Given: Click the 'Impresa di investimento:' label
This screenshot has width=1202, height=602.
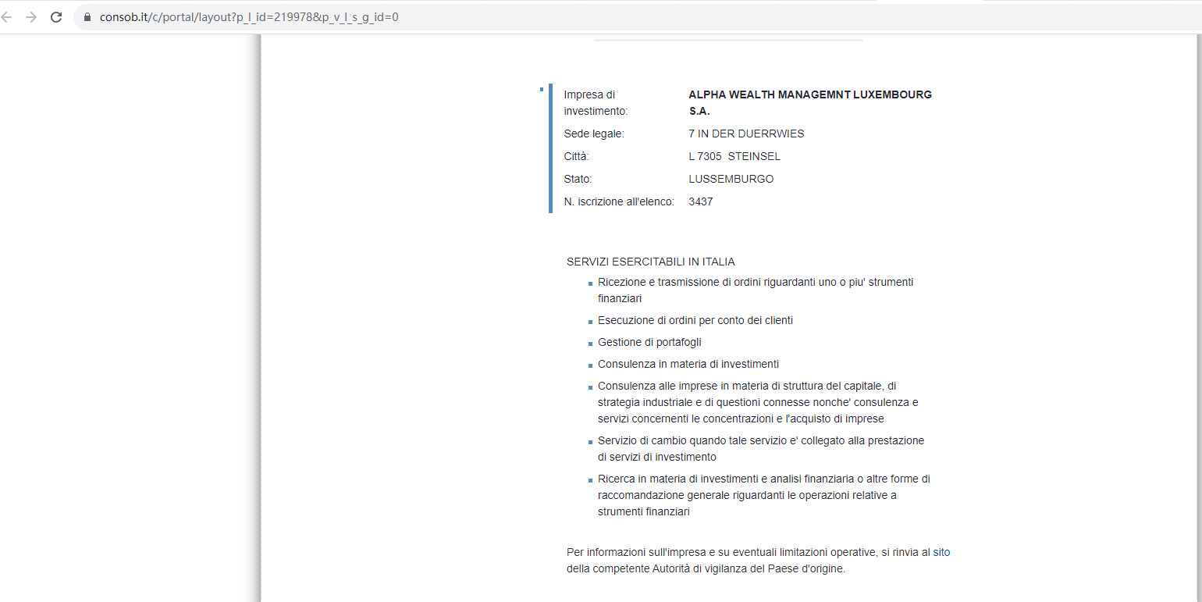Looking at the screenshot, I should (x=596, y=102).
